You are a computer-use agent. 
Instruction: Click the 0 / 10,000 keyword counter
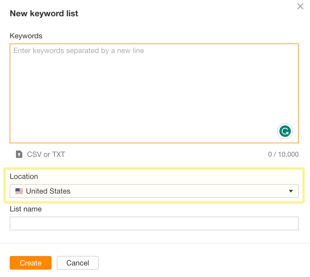click(x=284, y=154)
